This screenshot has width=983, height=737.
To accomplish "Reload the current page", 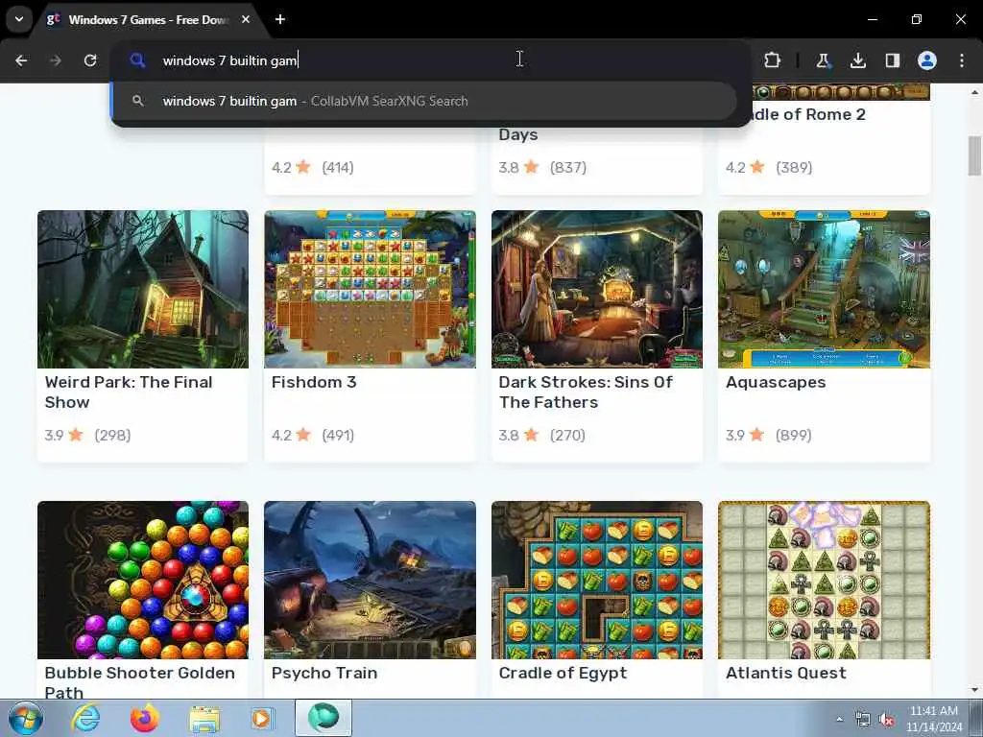I will coord(90,60).
